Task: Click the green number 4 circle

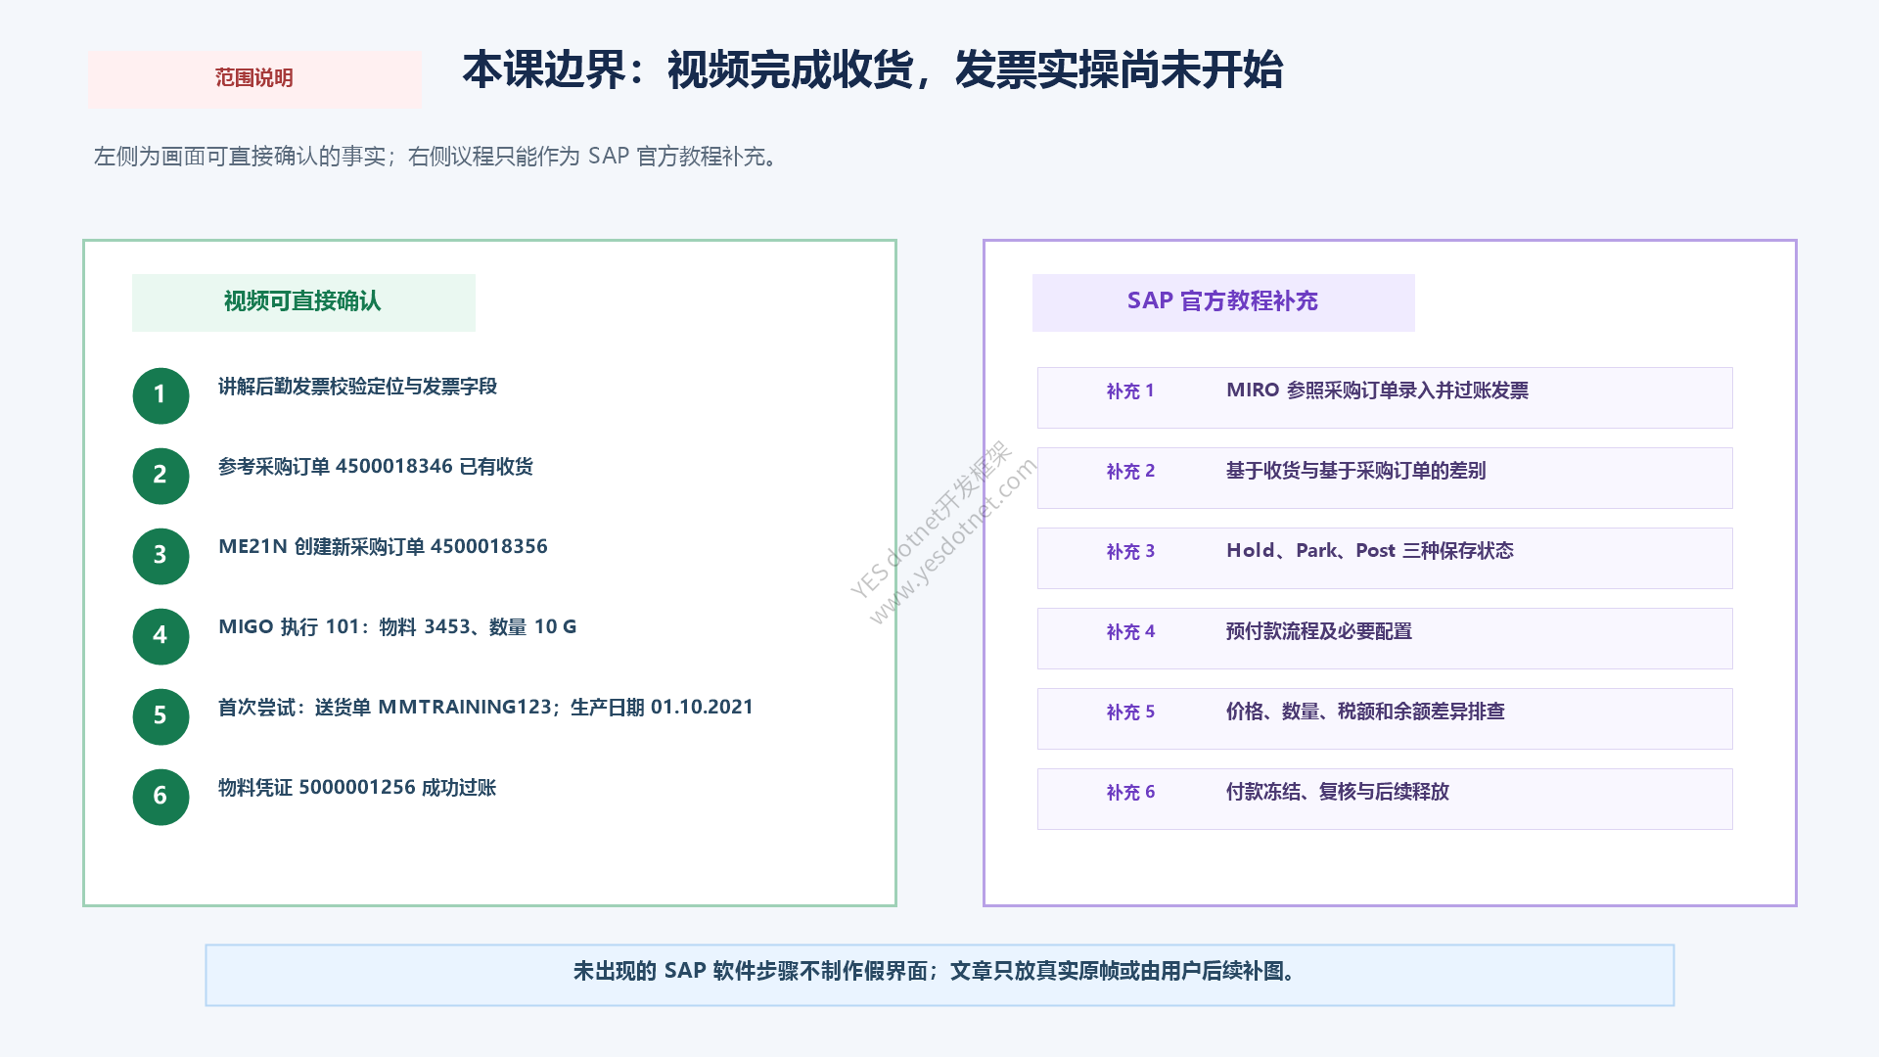Action: (160, 636)
